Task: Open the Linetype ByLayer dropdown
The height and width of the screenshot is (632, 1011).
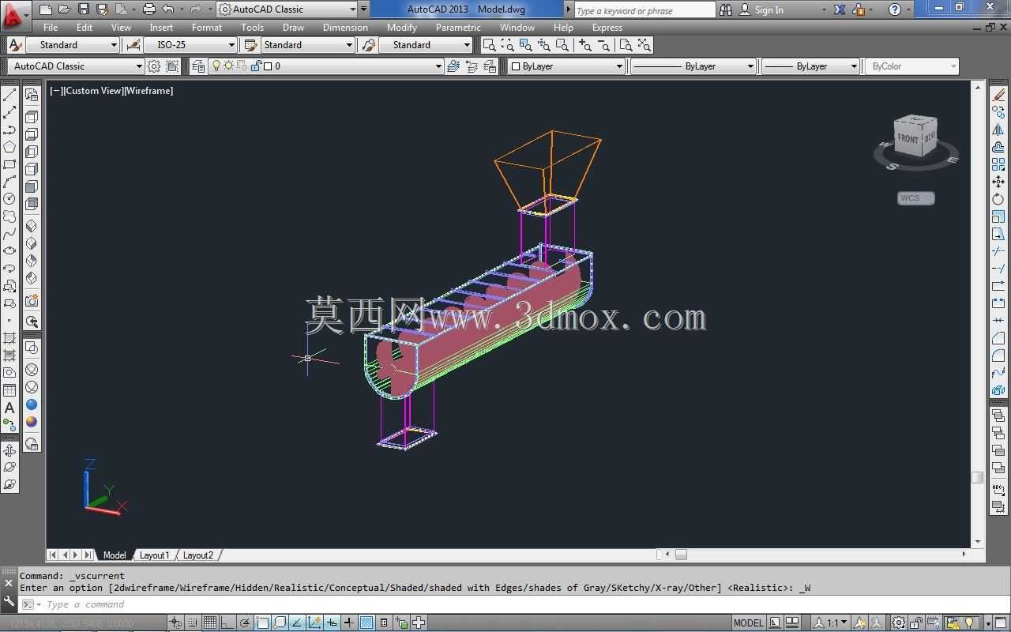Action: 693,66
